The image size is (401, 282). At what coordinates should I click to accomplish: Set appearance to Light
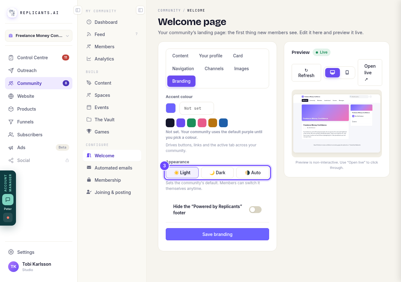pyautogui.click(x=182, y=173)
